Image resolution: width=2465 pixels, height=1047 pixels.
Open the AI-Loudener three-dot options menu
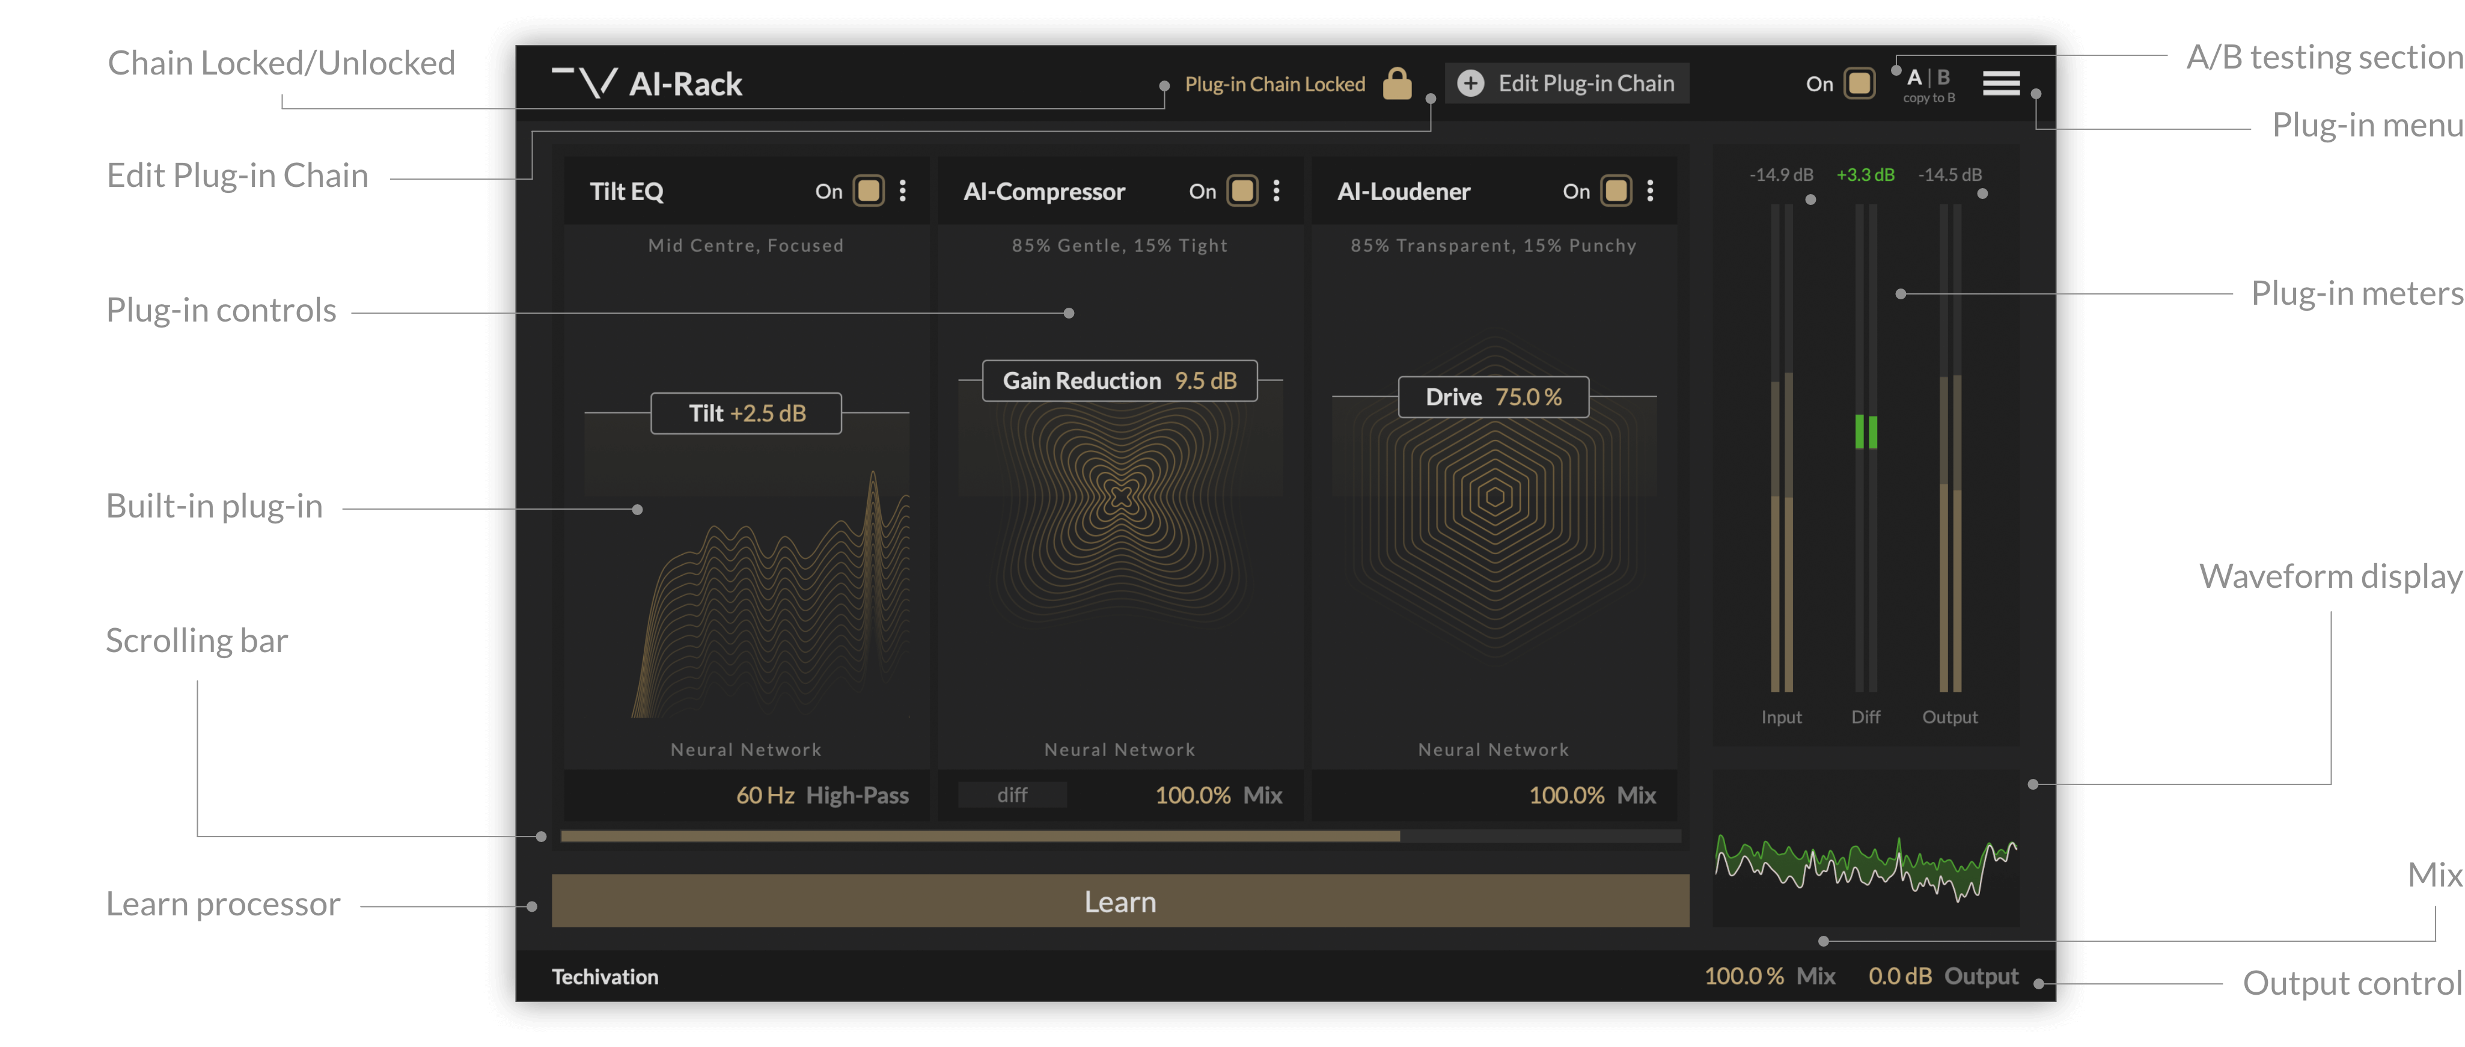pos(1650,191)
